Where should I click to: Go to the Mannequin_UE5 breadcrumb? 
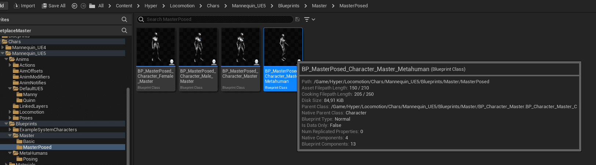click(x=249, y=6)
